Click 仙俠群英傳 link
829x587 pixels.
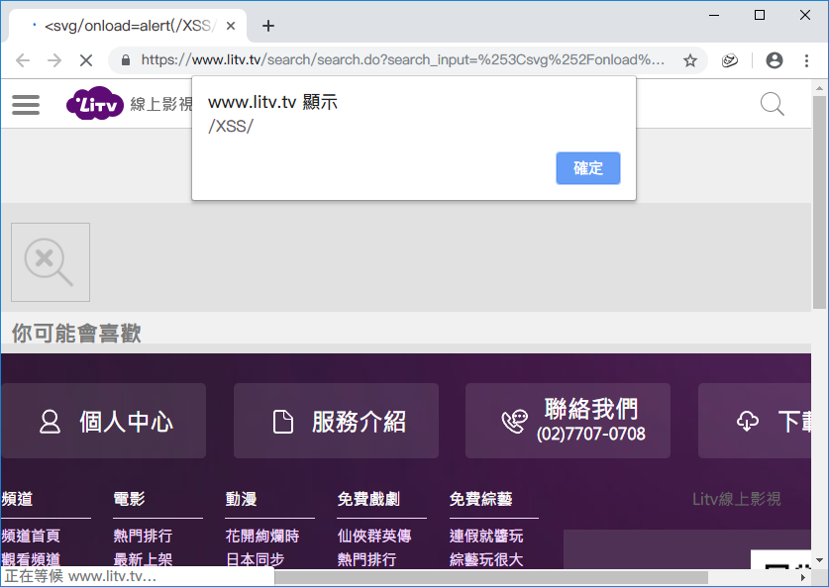(x=374, y=536)
